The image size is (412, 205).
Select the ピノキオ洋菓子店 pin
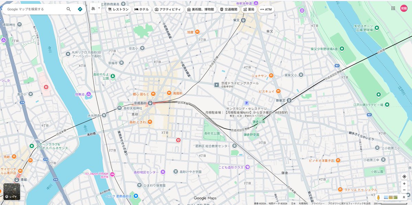[x=338, y=160]
